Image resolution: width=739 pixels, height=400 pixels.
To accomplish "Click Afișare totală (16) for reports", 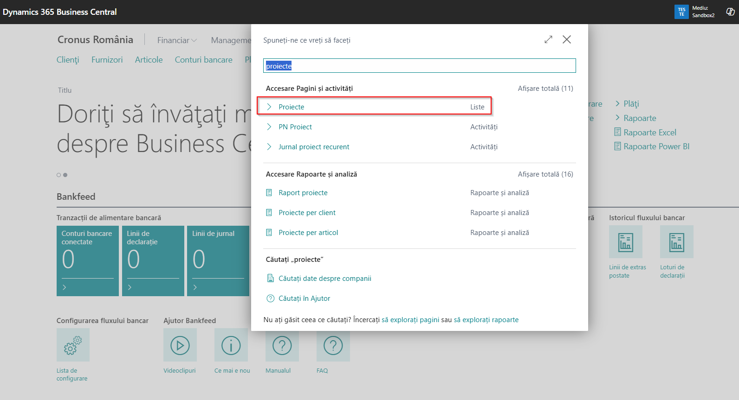I will 545,174.
